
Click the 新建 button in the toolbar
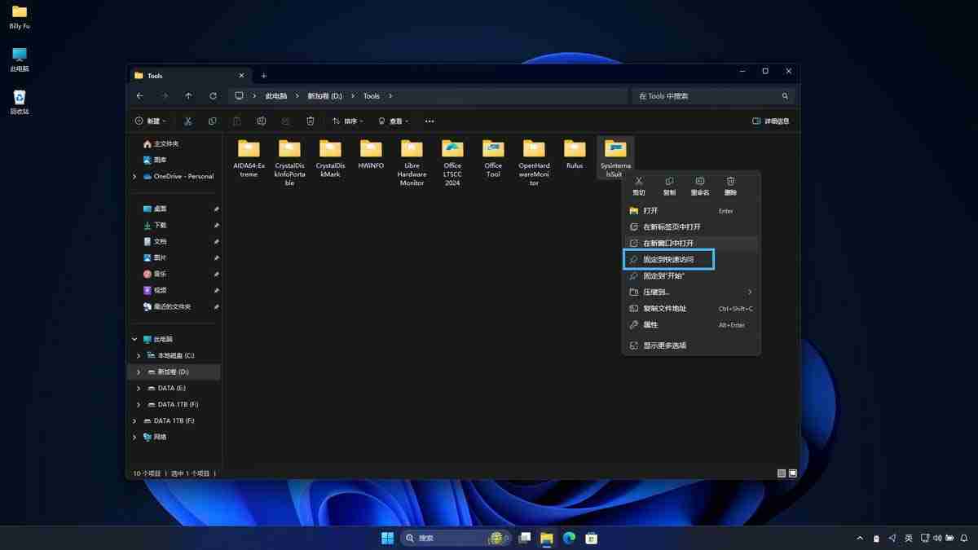150,121
